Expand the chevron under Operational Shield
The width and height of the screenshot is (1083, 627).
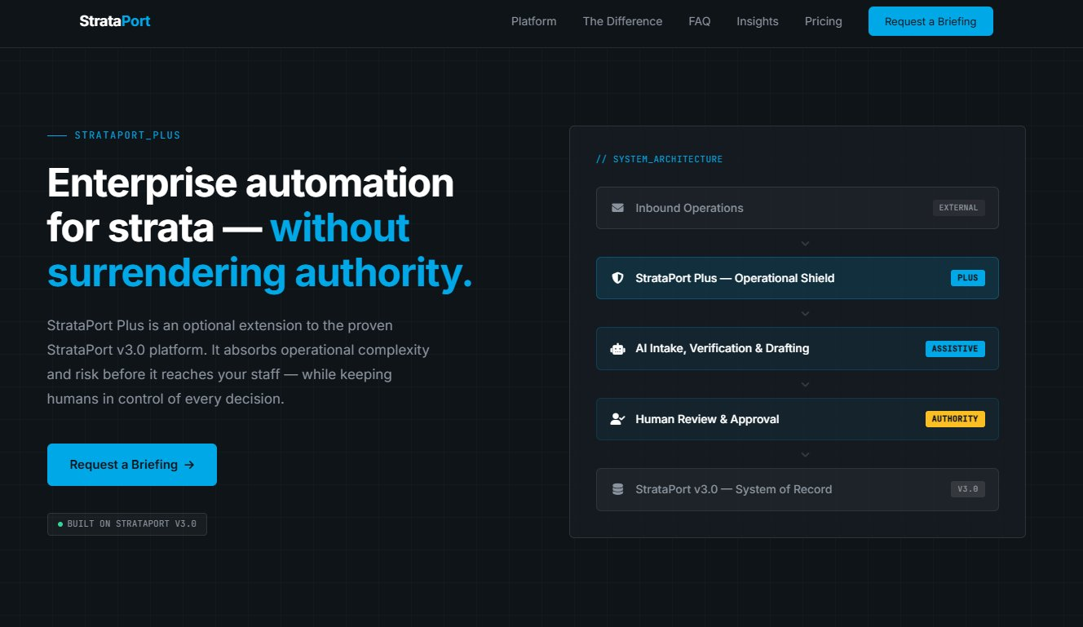pyautogui.click(x=805, y=313)
